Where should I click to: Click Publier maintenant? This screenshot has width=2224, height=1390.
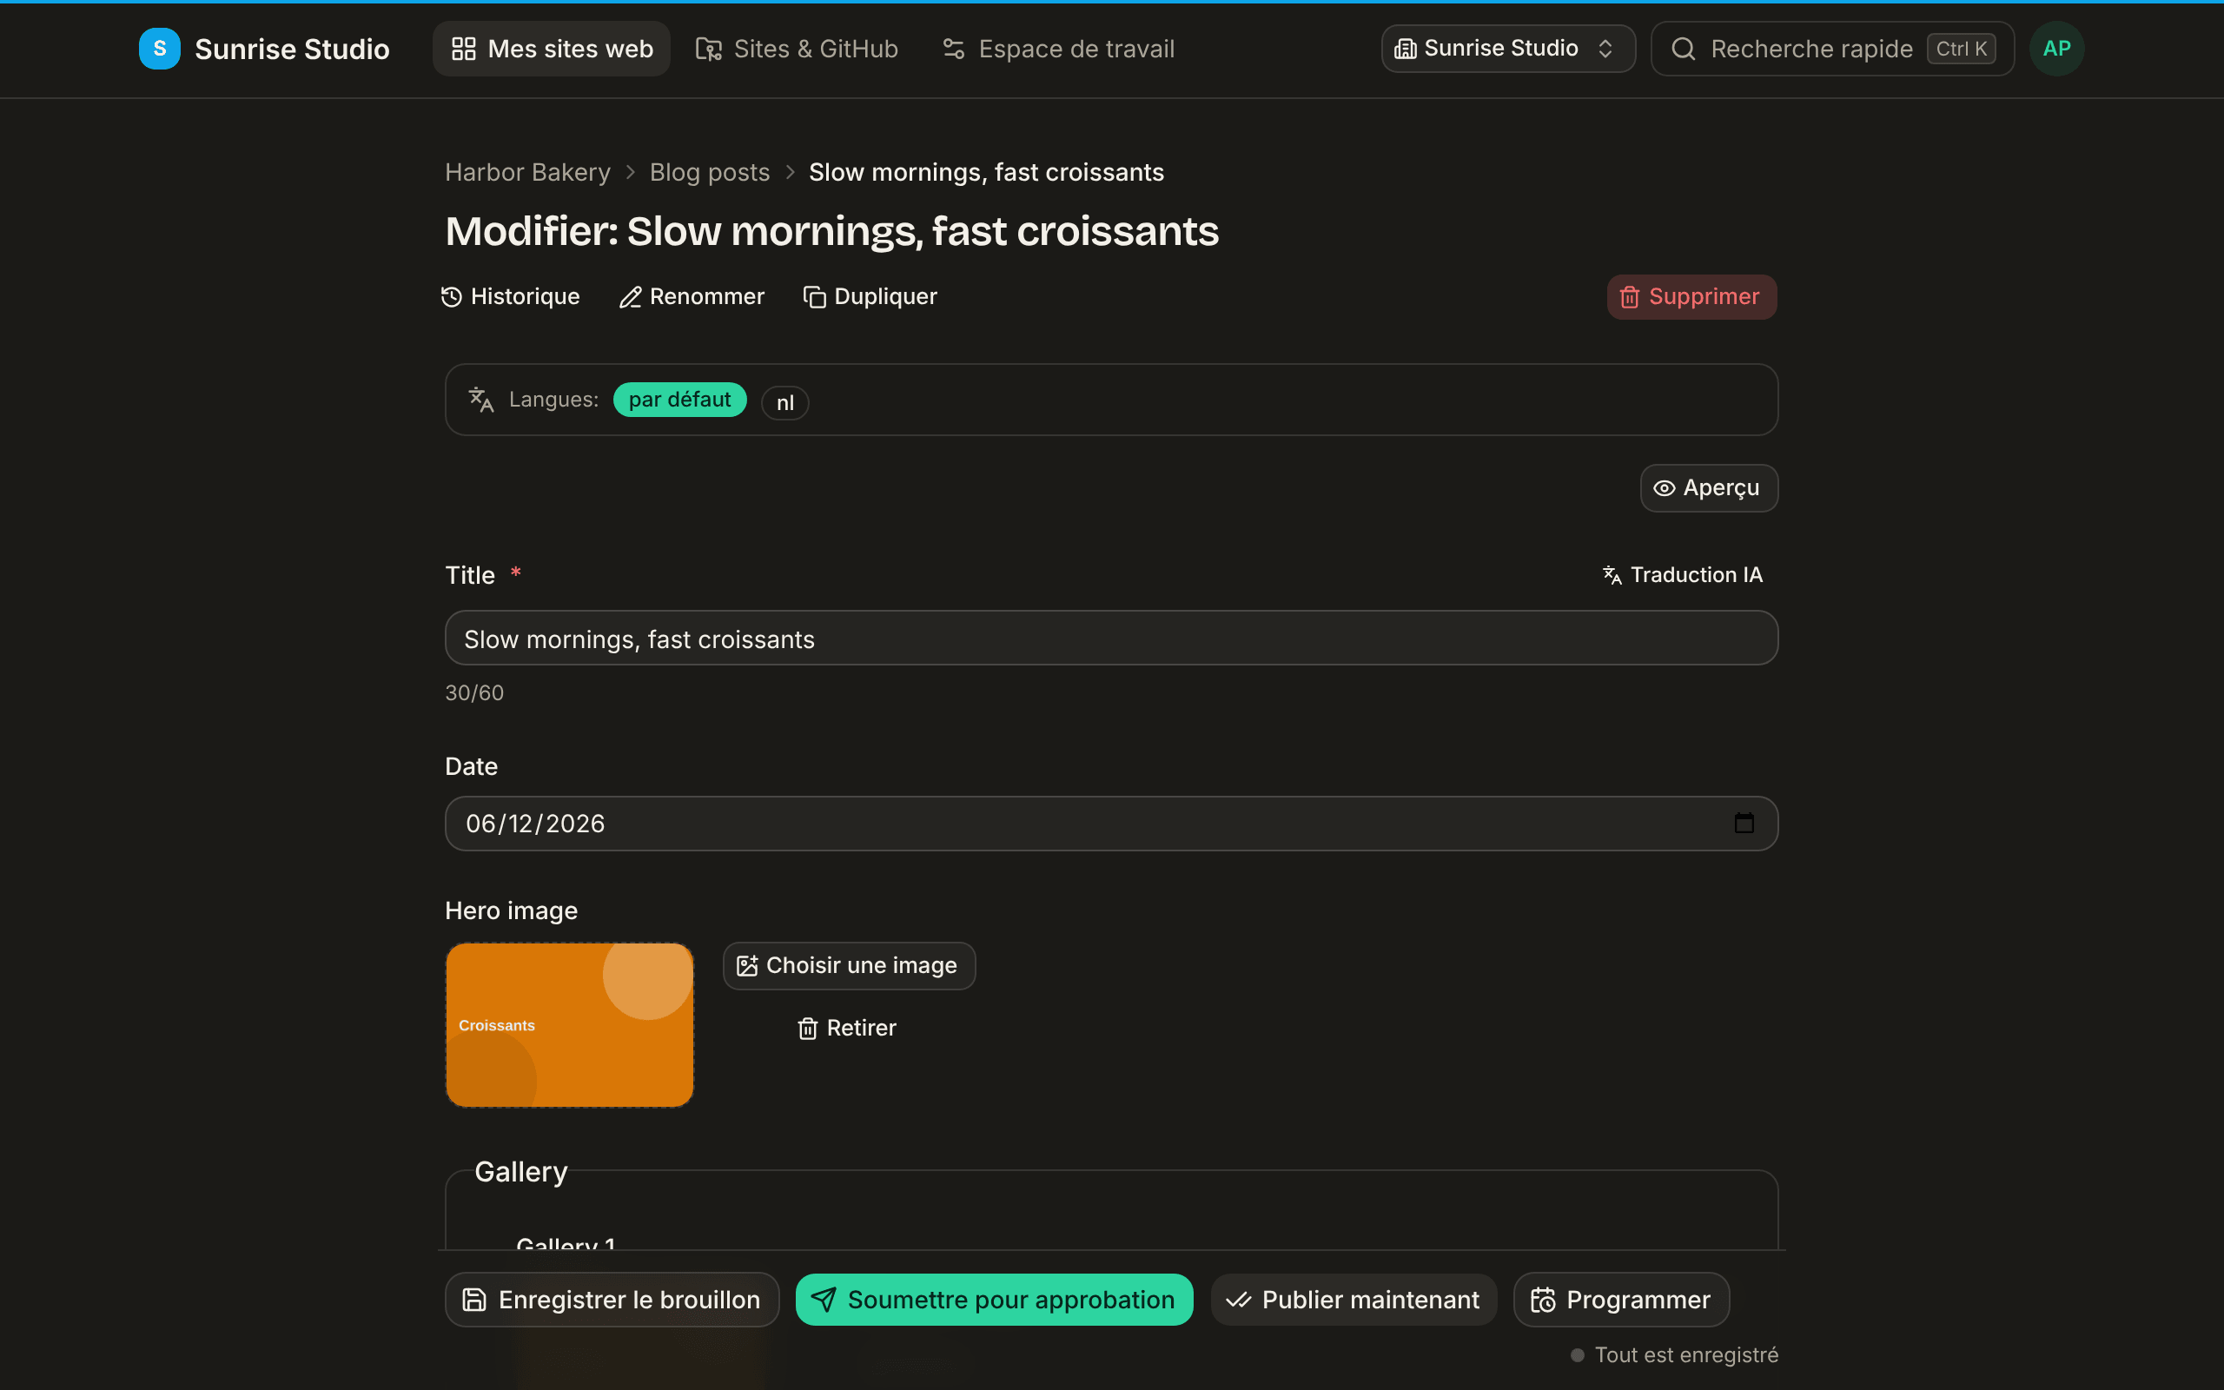tap(1353, 1300)
